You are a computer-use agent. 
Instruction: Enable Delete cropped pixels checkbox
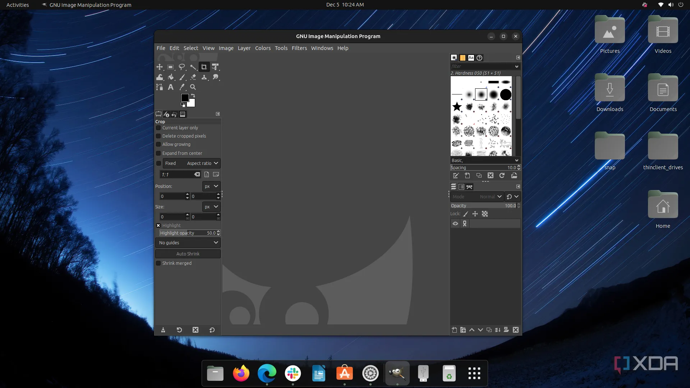158,136
